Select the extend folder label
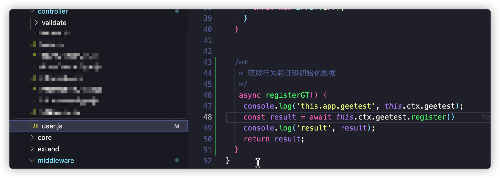The height and width of the screenshot is (178, 500). click(48, 149)
